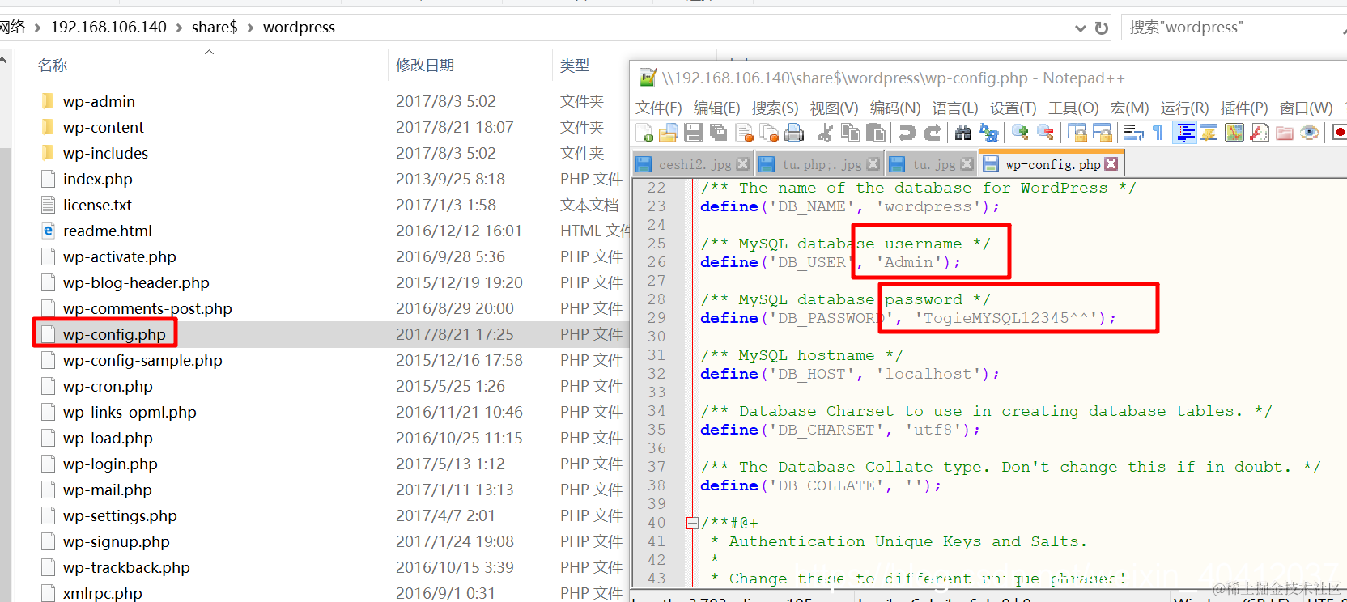1347x602 pixels.
Task: Select the readme.html file
Action: click(x=108, y=231)
